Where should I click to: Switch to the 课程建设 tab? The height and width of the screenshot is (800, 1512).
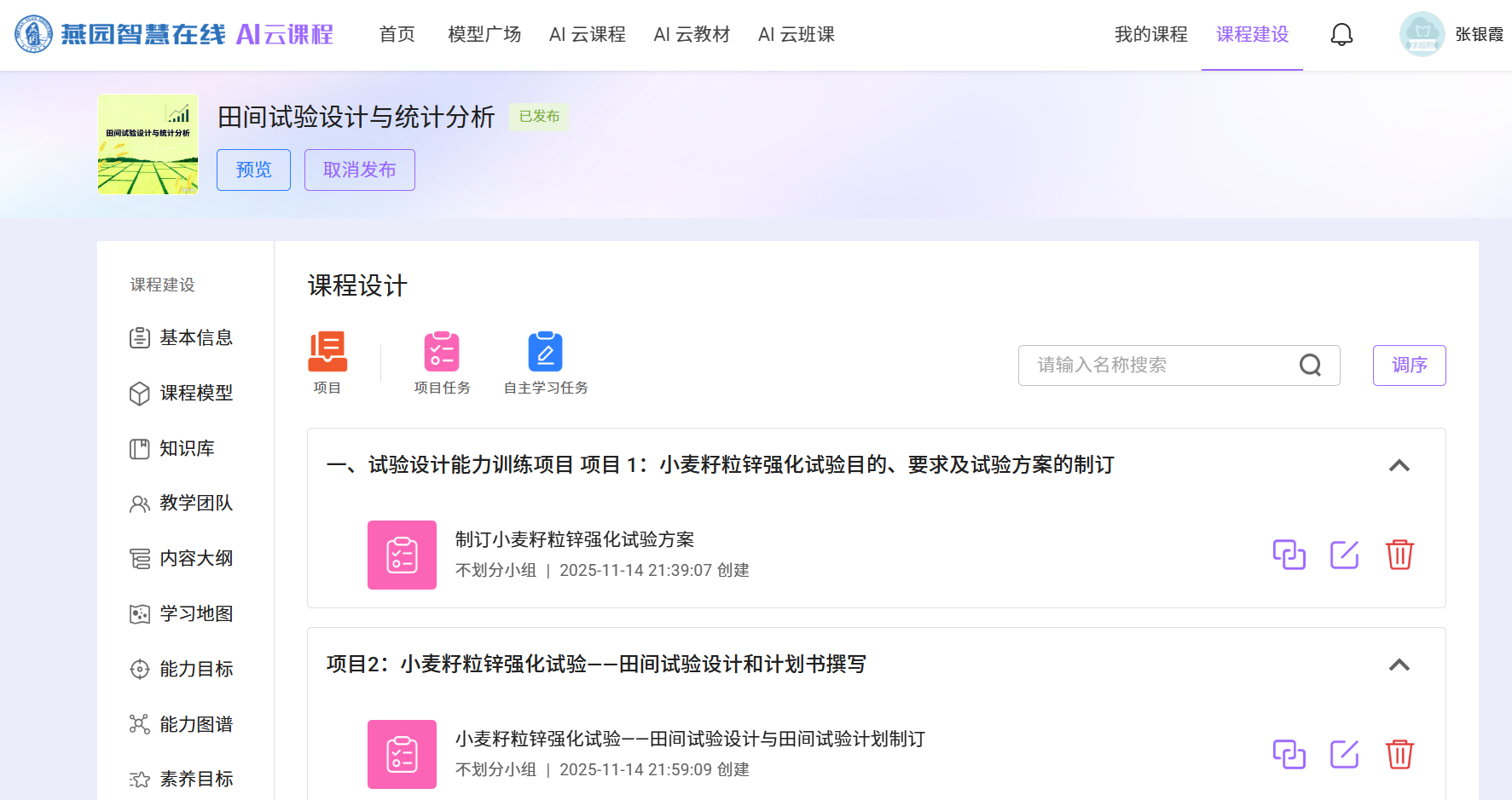pos(1252,35)
